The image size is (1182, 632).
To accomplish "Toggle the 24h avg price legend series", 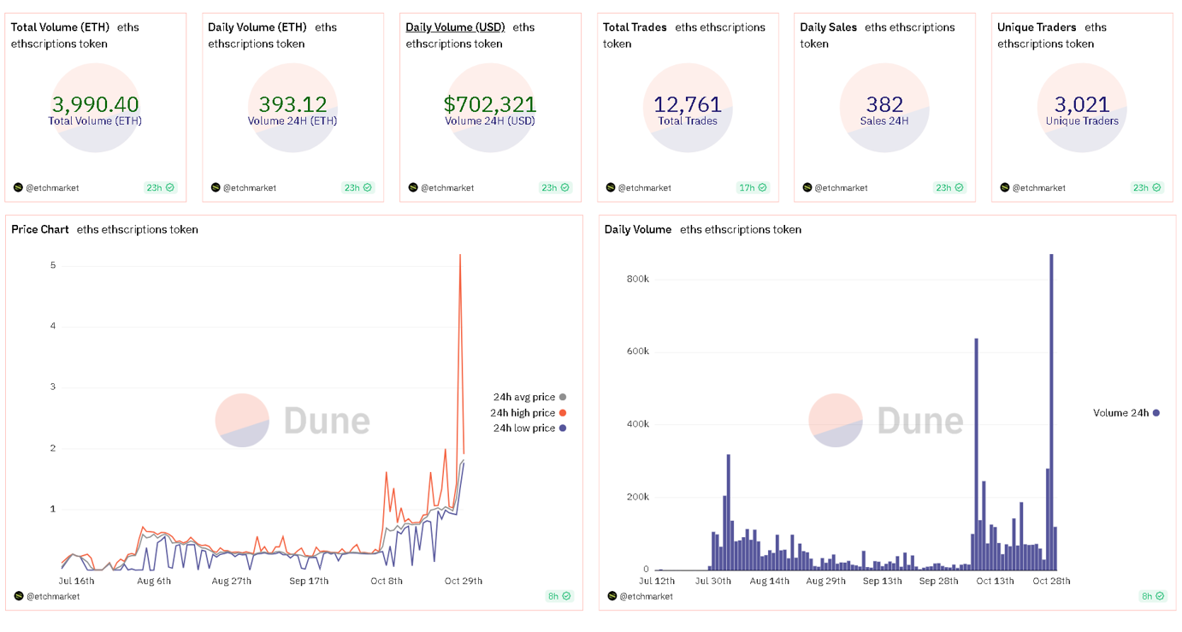I will coord(524,397).
